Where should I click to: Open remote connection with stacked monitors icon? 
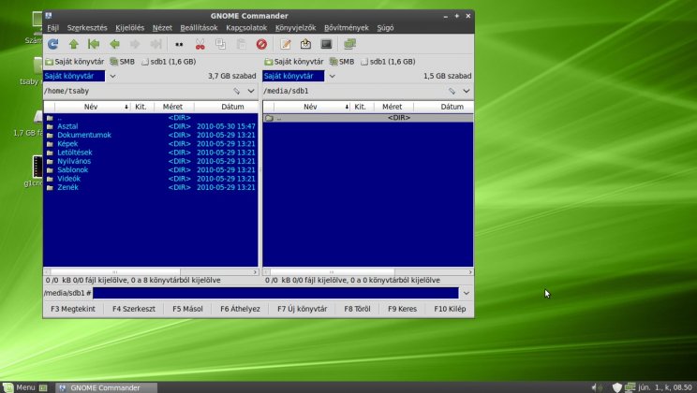[349, 44]
